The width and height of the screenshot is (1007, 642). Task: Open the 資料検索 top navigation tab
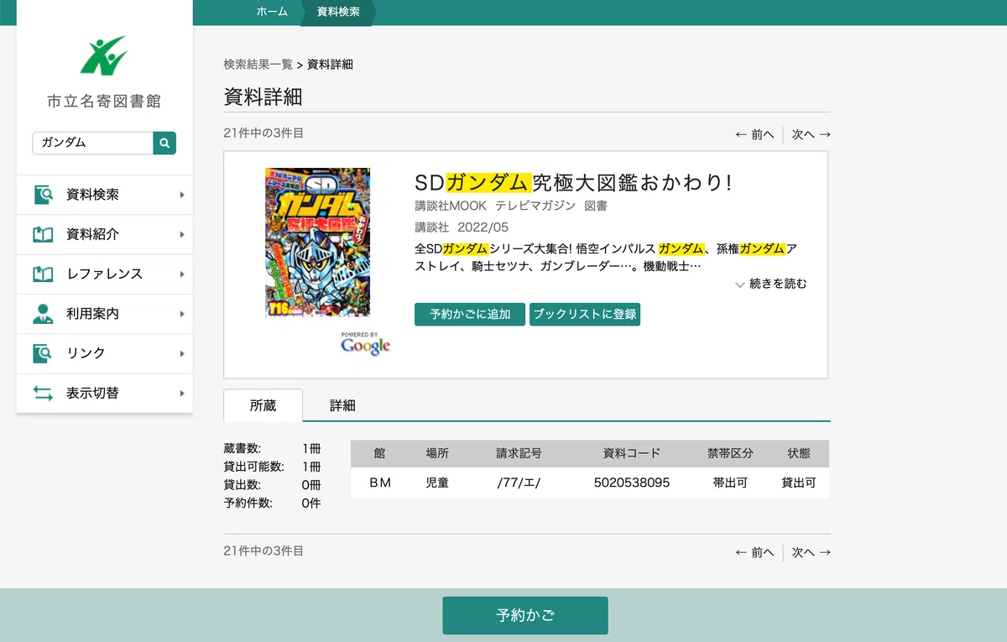(x=338, y=12)
